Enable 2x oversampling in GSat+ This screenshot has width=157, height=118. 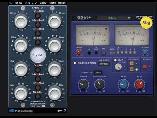(131, 64)
